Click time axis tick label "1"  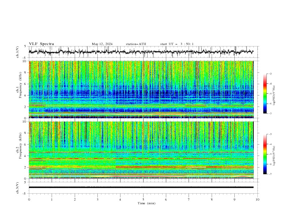52,199
